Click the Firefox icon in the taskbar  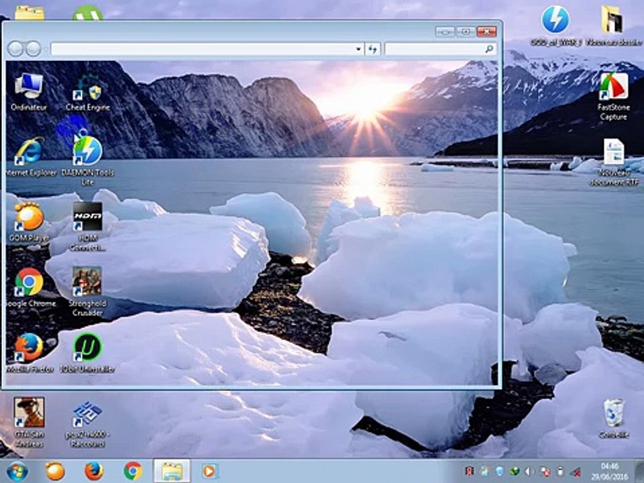pos(94,471)
